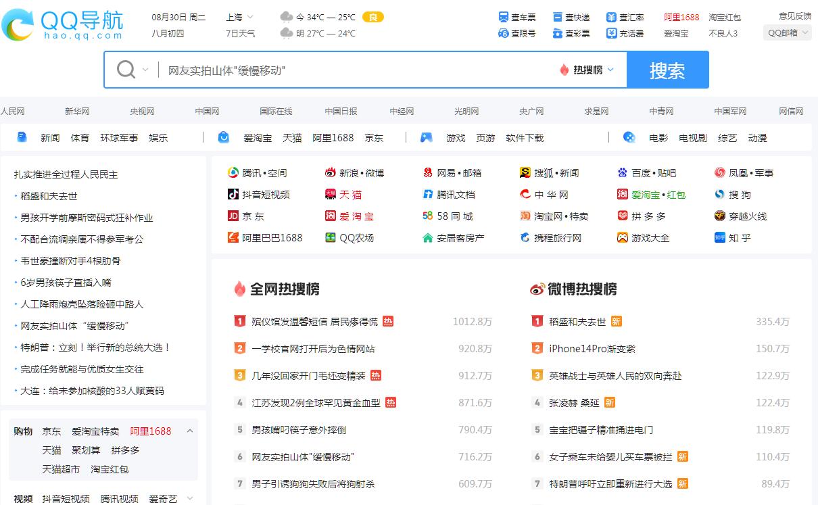The width and height of the screenshot is (818, 505).
Task: Collapse the 购物 section chevron
Action: click(x=190, y=431)
